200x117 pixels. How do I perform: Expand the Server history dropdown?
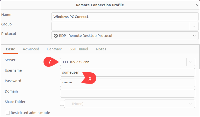tap(191, 62)
